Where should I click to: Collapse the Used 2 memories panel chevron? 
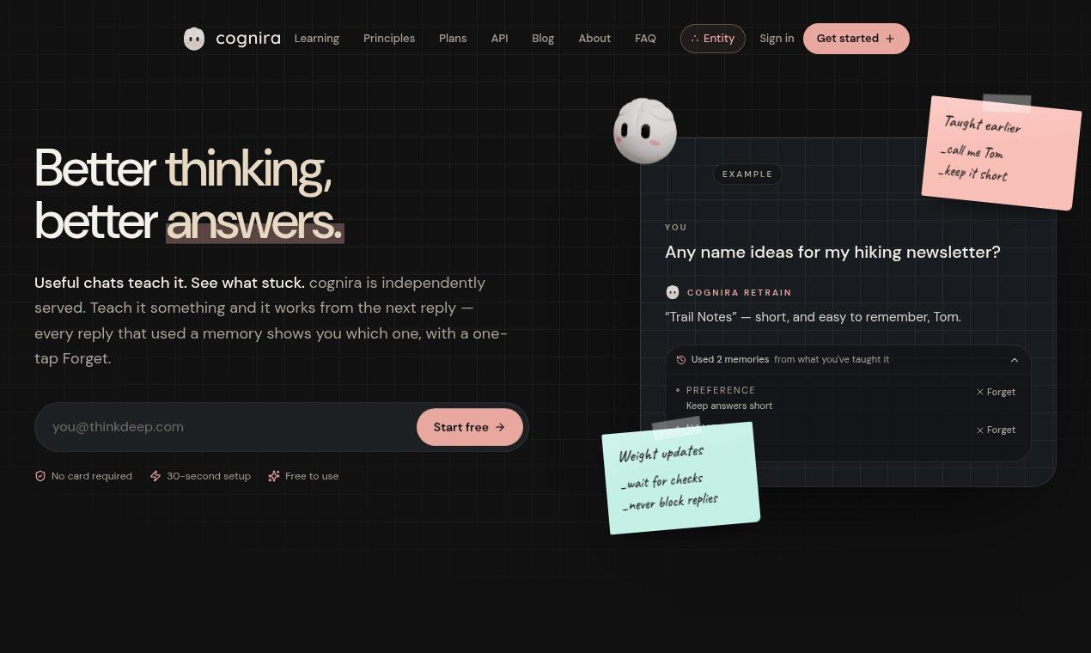(x=1015, y=360)
